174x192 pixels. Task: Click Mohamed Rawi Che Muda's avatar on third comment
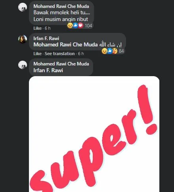(23, 65)
